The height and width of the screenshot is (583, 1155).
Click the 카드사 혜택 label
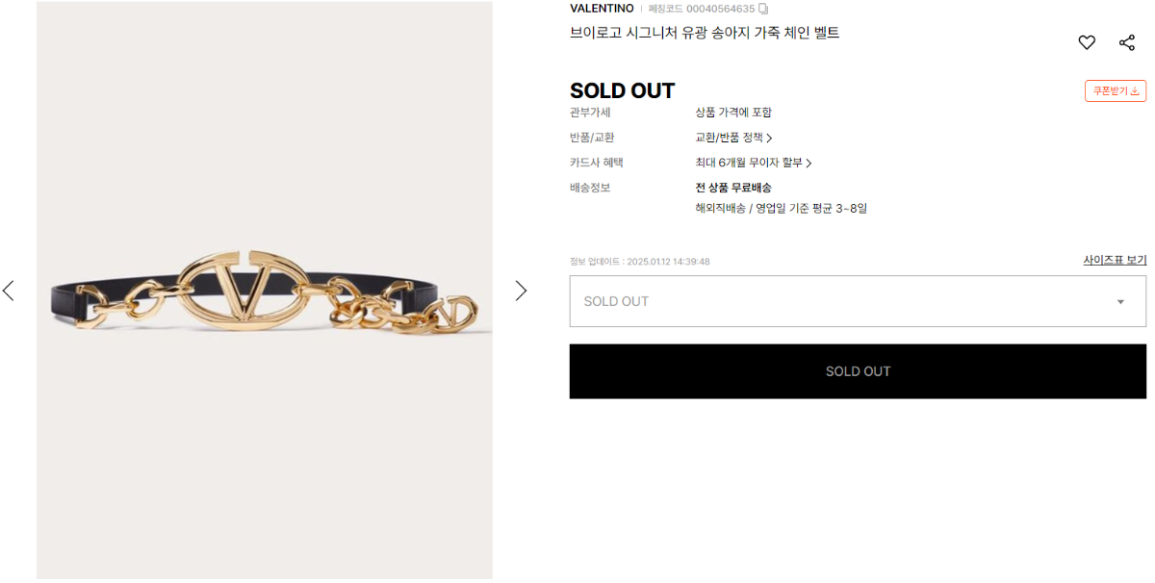597,163
